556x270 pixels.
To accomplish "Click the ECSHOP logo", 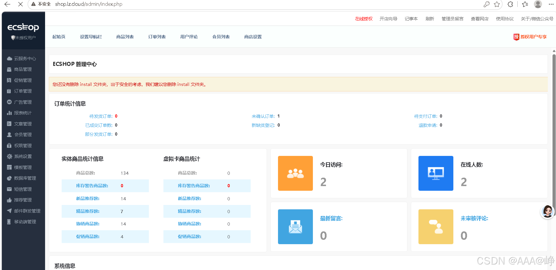I will tap(23, 27).
